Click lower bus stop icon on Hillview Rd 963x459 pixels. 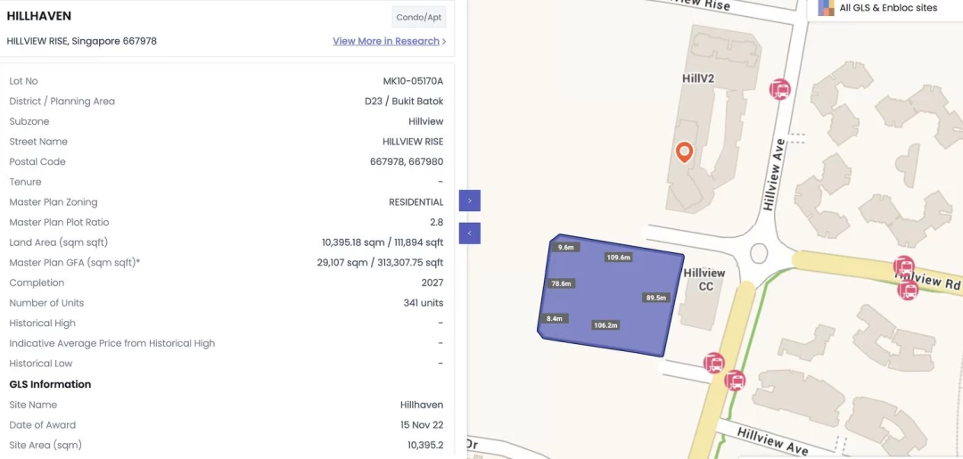tap(908, 289)
